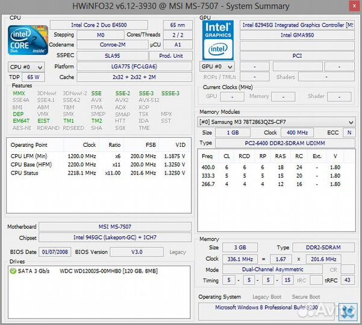Click the Legacy Boot label
The image size is (362, 325).
267,297
